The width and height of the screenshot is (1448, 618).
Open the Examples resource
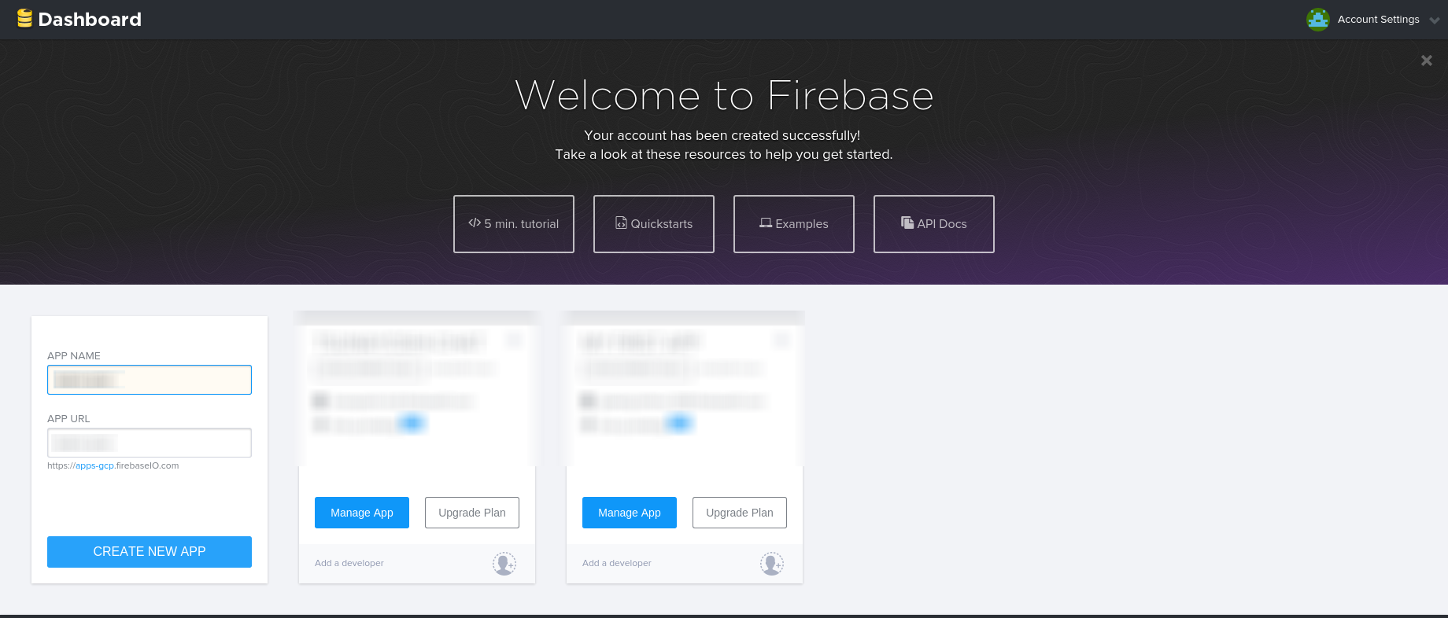tap(794, 224)
